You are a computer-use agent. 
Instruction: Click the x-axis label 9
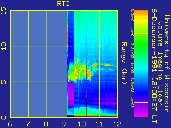point(64,124)
